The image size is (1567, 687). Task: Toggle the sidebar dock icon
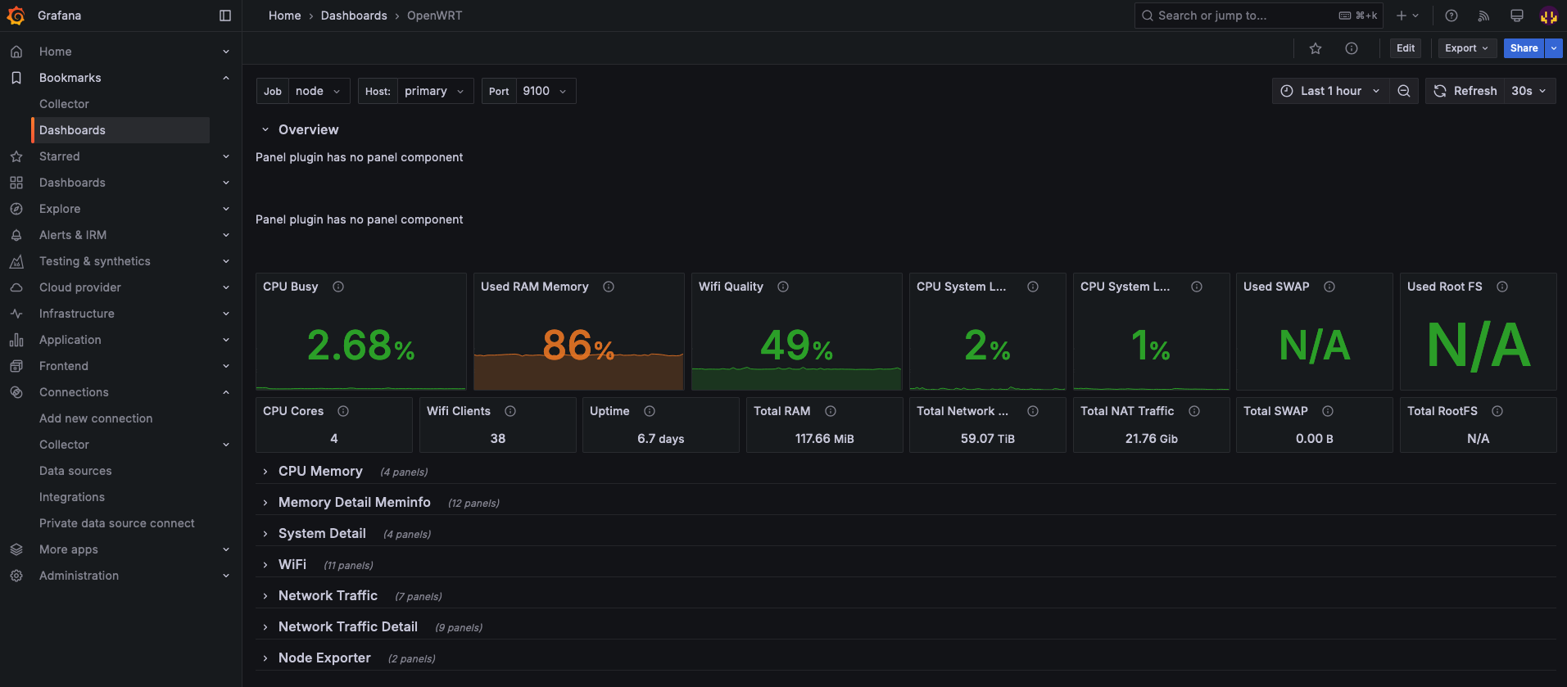click(225, 16)
